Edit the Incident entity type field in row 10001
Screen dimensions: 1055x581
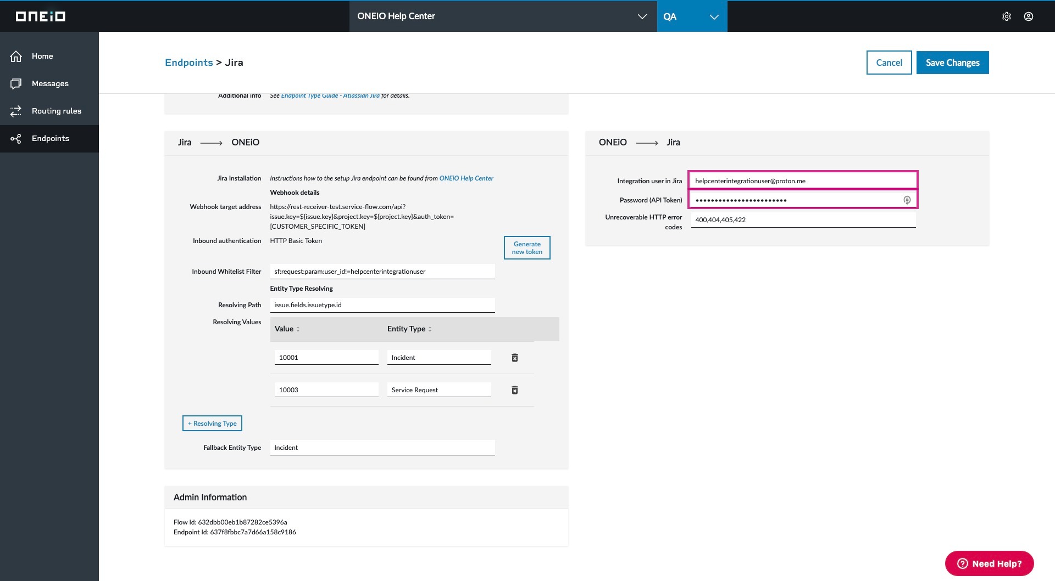tap(439, 358)
